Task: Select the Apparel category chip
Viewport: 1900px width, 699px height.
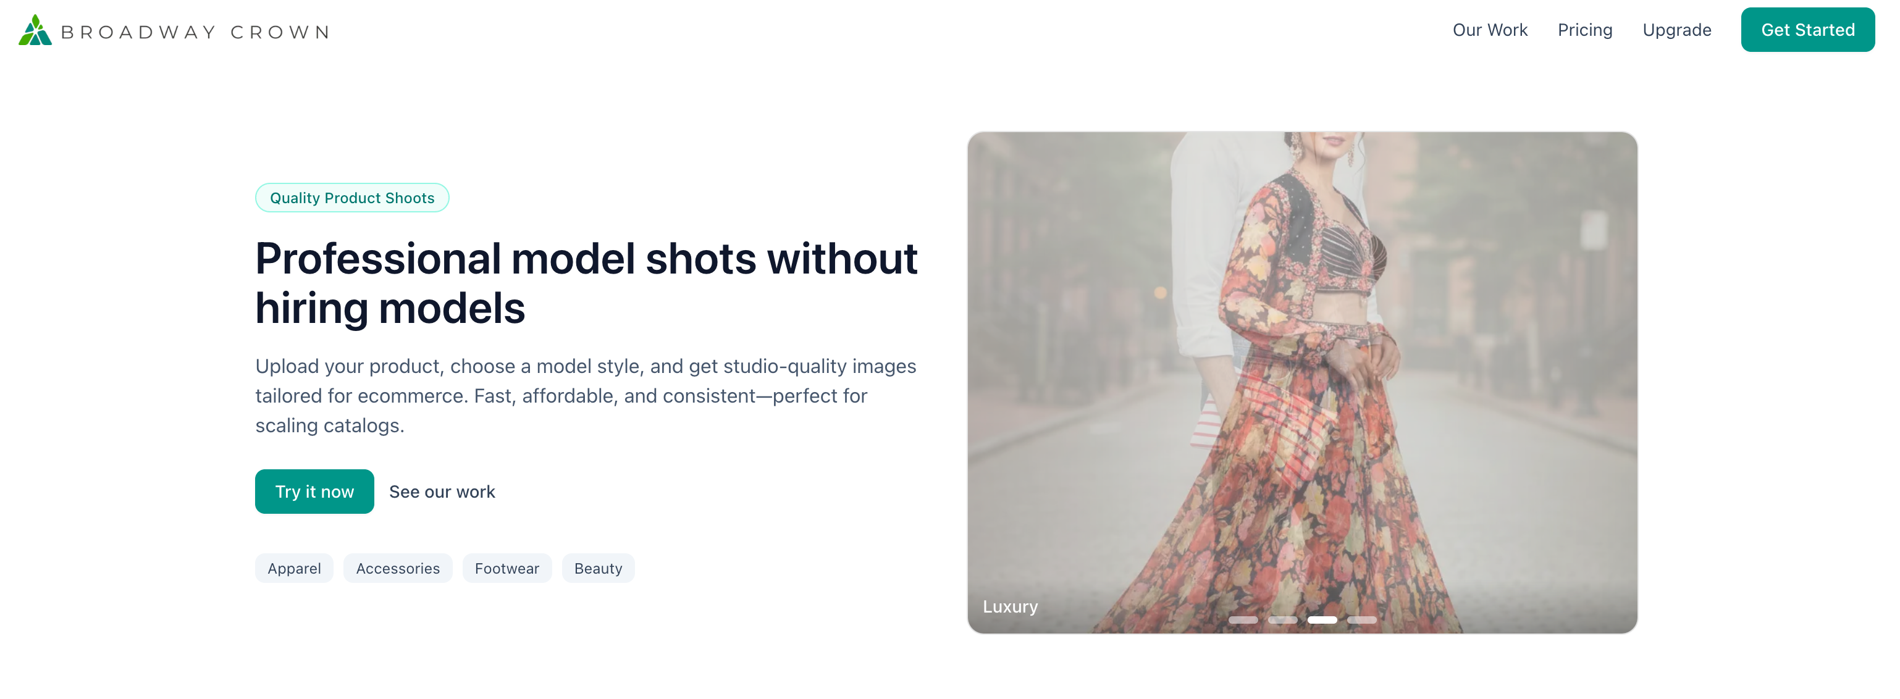Action: [293, 567]
